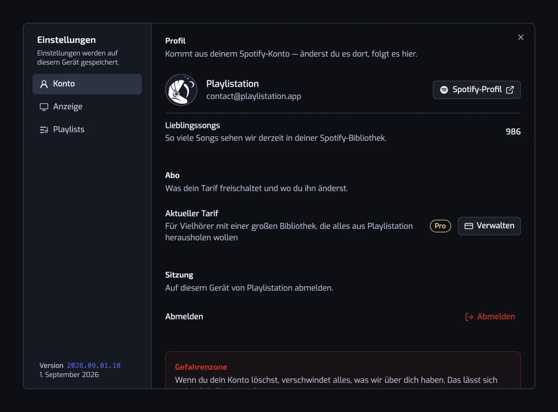The width and height of the screenshot is (558, 412).
Task: Click the email contact@playlistation.app
Action: 254,96
